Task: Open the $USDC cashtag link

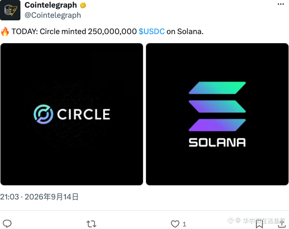Action: click(152, 32)
